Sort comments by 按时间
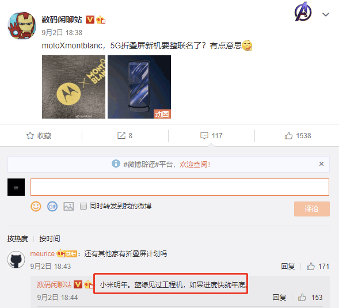The height and width of the screenshot is (308, 339). [49, 238]
